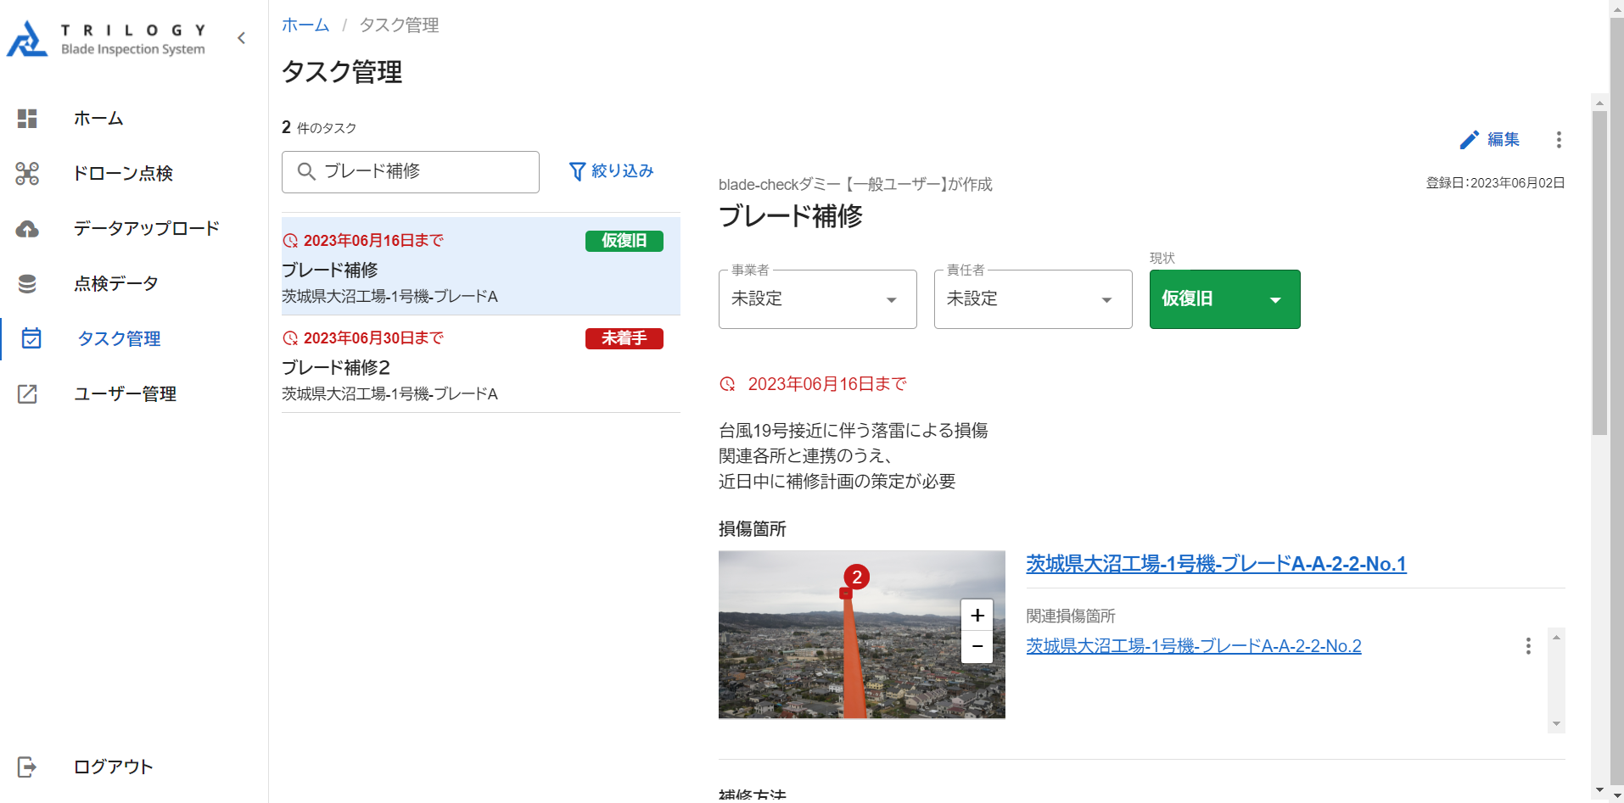Screen dimensions: 1624x803
Task: Select ログアウト in the sidebar
Action: (x=113, y=767)
